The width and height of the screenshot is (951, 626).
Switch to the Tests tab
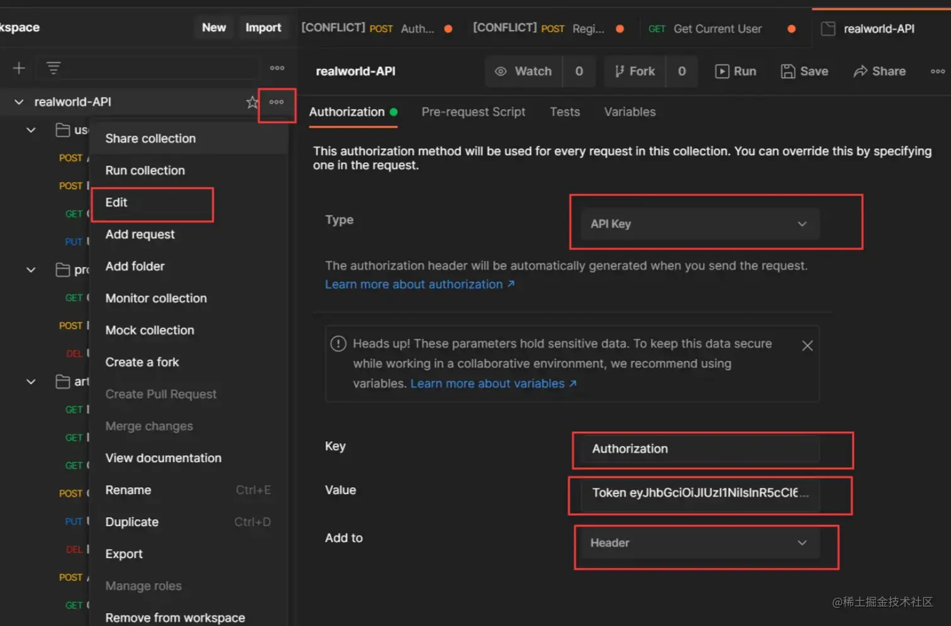click(x=565, y=112)
